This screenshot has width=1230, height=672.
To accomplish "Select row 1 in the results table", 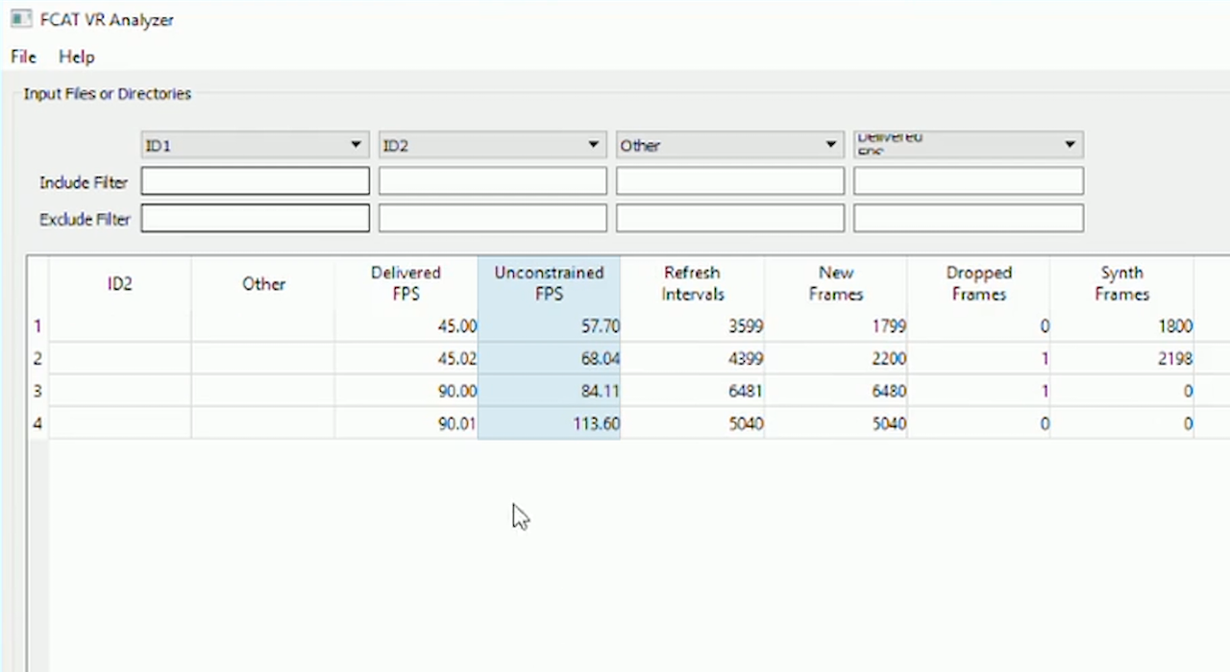I will (x=37, y=325).
